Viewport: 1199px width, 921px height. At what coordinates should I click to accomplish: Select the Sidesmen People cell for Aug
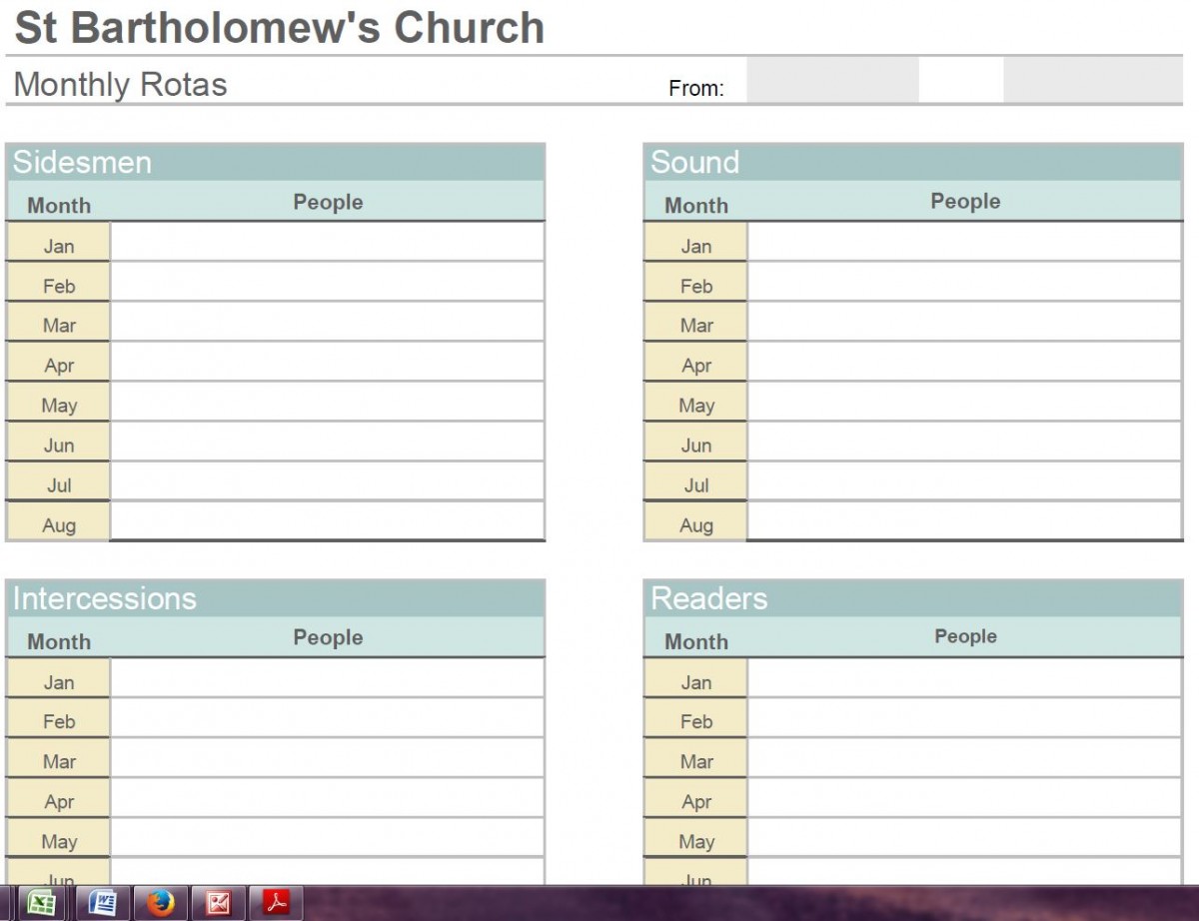(327, 521)
